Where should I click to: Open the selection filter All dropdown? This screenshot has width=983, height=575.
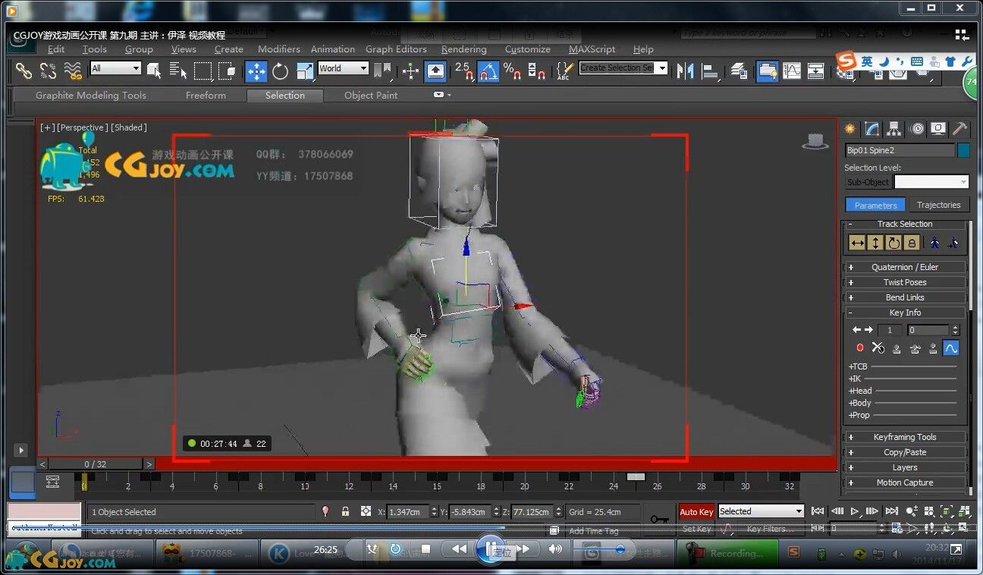point(116,68)
